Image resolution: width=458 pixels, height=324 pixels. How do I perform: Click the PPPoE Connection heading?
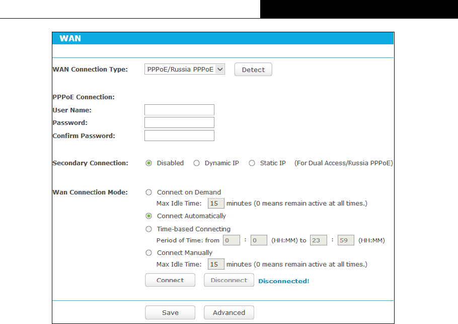click(x=84, y=97)
